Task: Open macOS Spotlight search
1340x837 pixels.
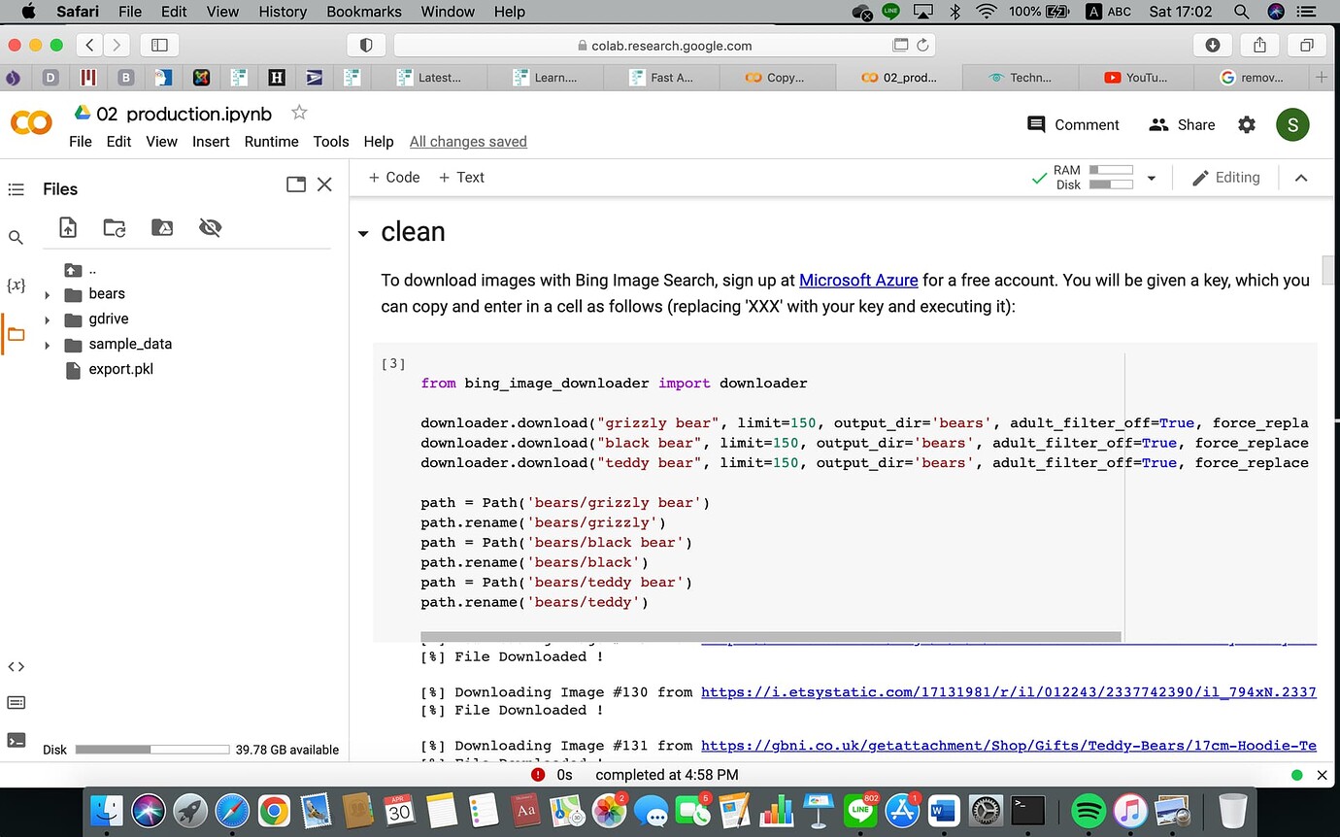Action: pyautogui.click(x=1241, y=12)
